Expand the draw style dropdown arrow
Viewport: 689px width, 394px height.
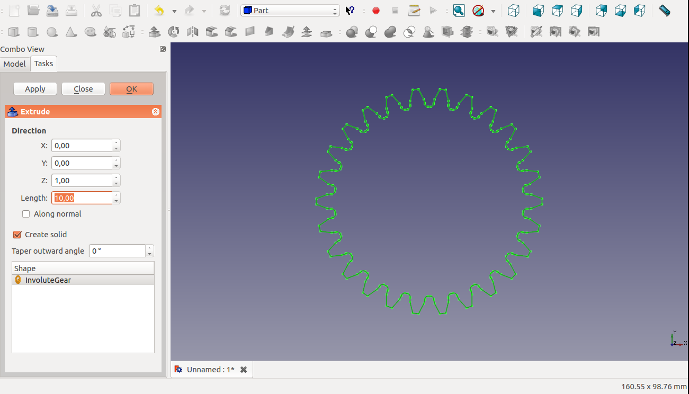(x=493, y=11)
